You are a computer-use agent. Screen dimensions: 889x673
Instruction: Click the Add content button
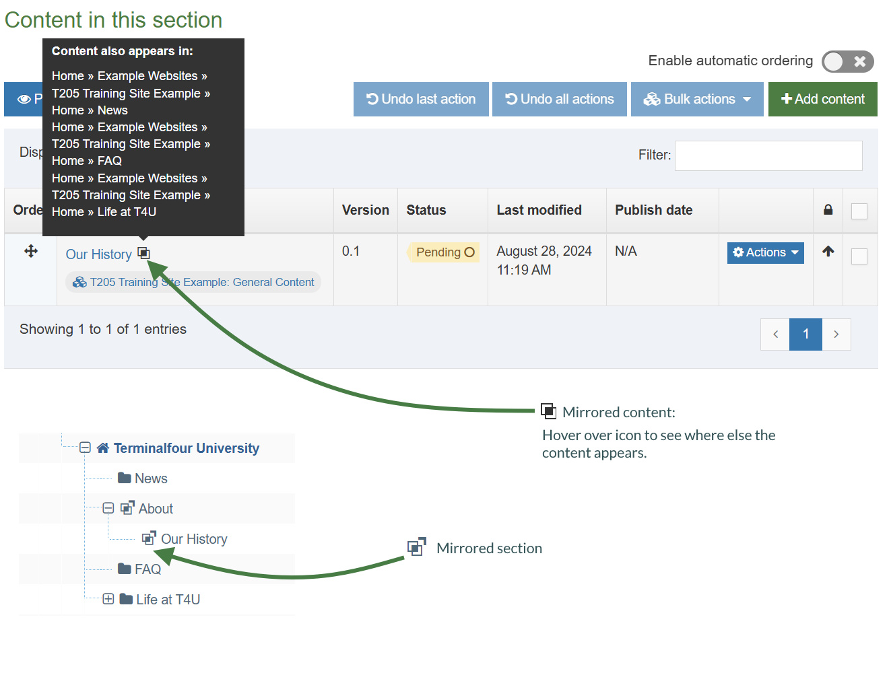[822, 100]
